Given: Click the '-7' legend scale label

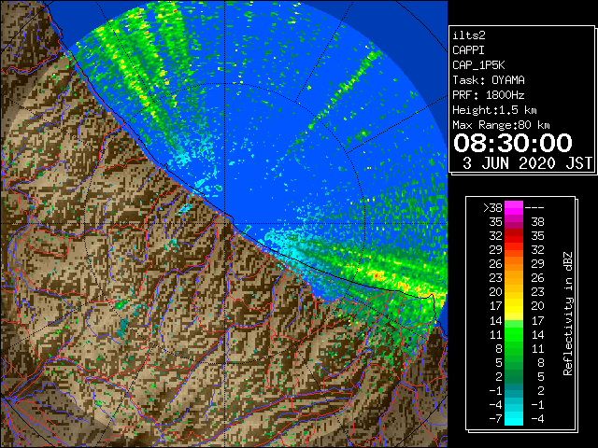Looking at the screenshot, I should 495,419.
